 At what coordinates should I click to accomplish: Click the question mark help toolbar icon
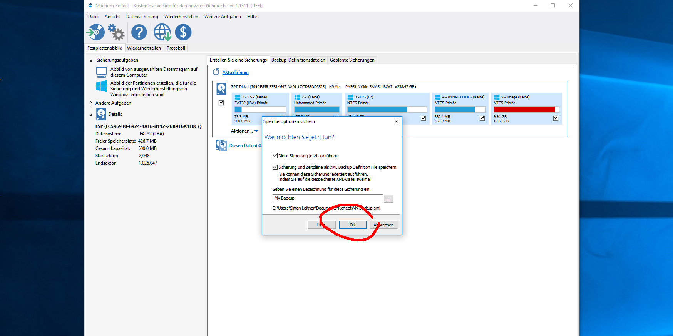coord(139,32)
